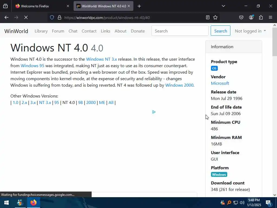Open version ME link
Image resolution: width=277 pixels, height=208 pixels.
pyautogui.click(x=102, y=103)
